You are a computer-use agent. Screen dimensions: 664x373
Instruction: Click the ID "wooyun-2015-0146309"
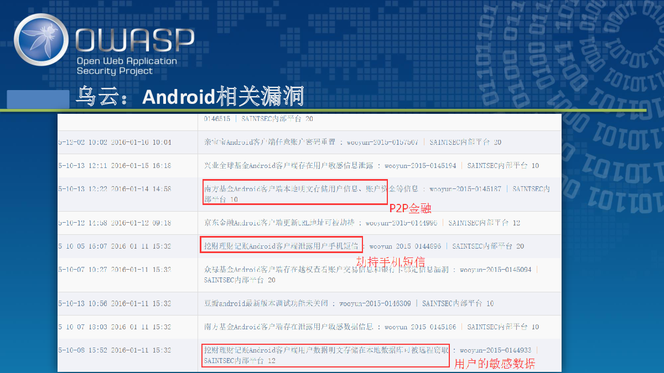[375, 303]
